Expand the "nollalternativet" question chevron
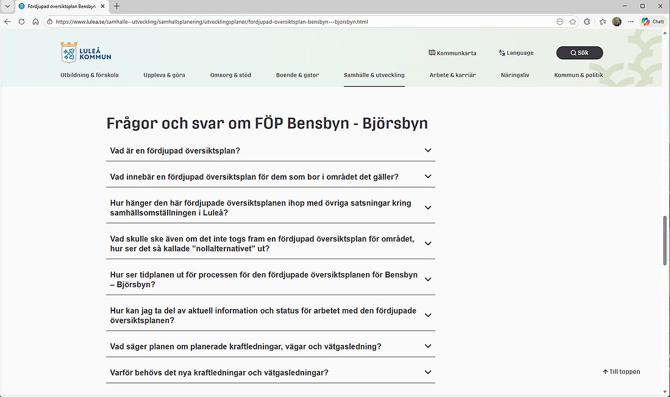The image size is (670, 397). [428, 243]
